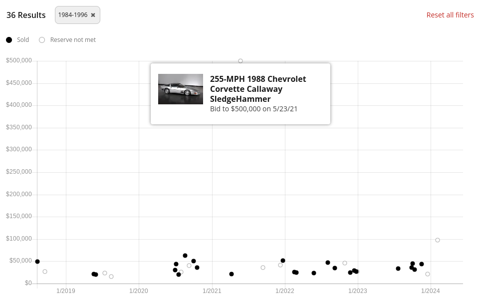The image size is (477, 304).
Task: Select the earliest sold point at $50,000
Action: click(37, 262)
